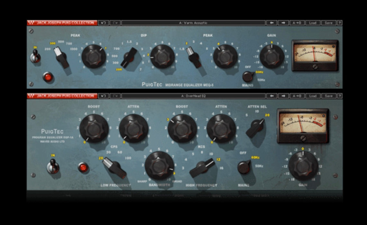The image size is (367, 225).
Task: Click red power lamp on MEQ-5
Action: tap(48, 77)
